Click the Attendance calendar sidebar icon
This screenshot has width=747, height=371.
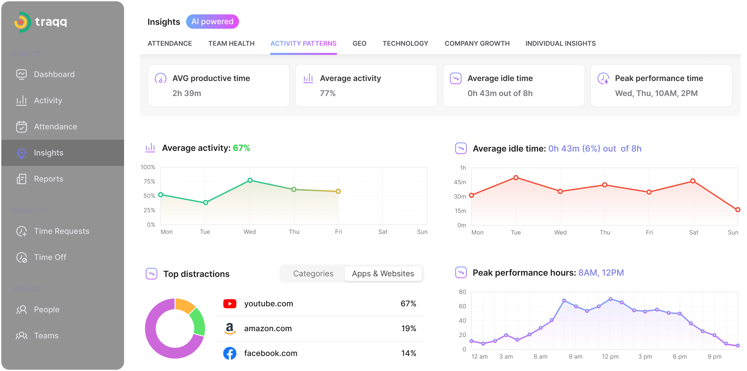[x=22, y=127]
